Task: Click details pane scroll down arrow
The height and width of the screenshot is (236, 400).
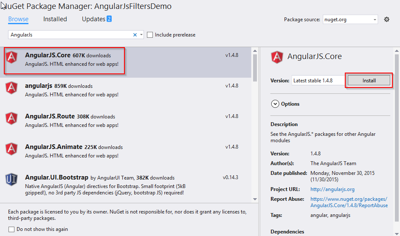Action: [397, 233]
